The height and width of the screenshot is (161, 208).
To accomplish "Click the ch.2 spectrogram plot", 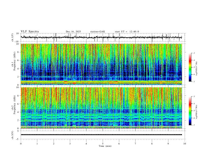I will pyautogui.click(x=101, y=108).
